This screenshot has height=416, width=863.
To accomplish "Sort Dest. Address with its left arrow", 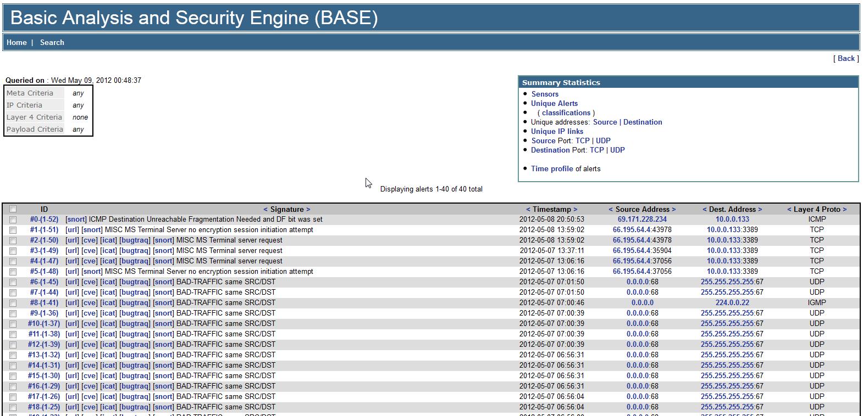I will pyautogui.click(x=705, y=209).
